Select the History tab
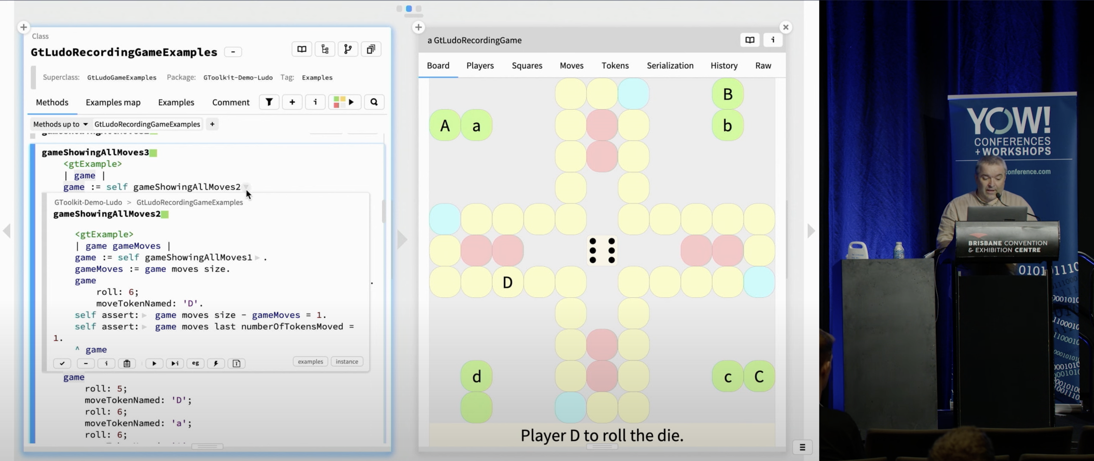The image size is (1094, 461). tap(724, 65)
